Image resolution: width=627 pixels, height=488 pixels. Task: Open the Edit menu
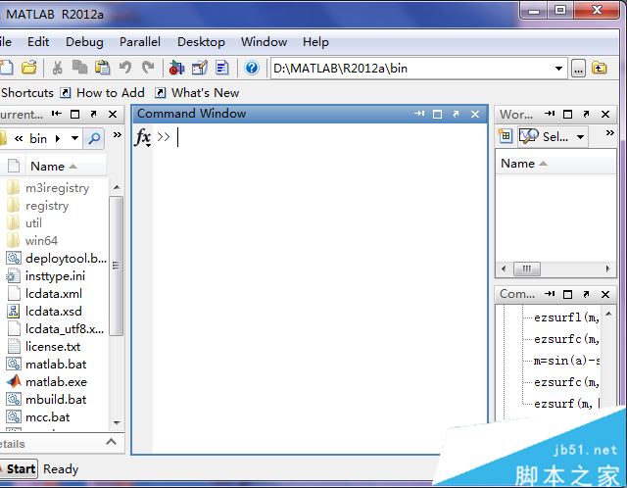38,41
